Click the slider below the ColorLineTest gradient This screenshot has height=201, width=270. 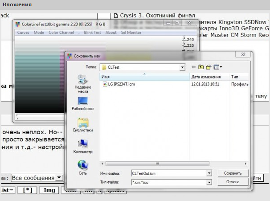(40, 116)
